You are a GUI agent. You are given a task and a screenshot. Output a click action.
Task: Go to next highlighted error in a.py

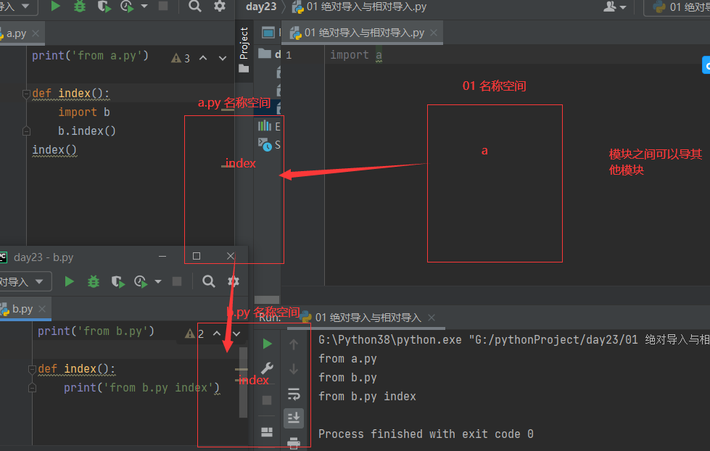(223, 58)
